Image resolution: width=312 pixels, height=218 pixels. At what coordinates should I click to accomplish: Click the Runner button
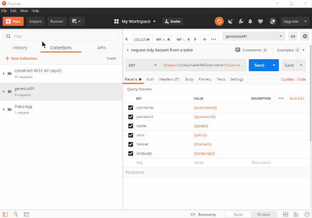coord(57,21)
